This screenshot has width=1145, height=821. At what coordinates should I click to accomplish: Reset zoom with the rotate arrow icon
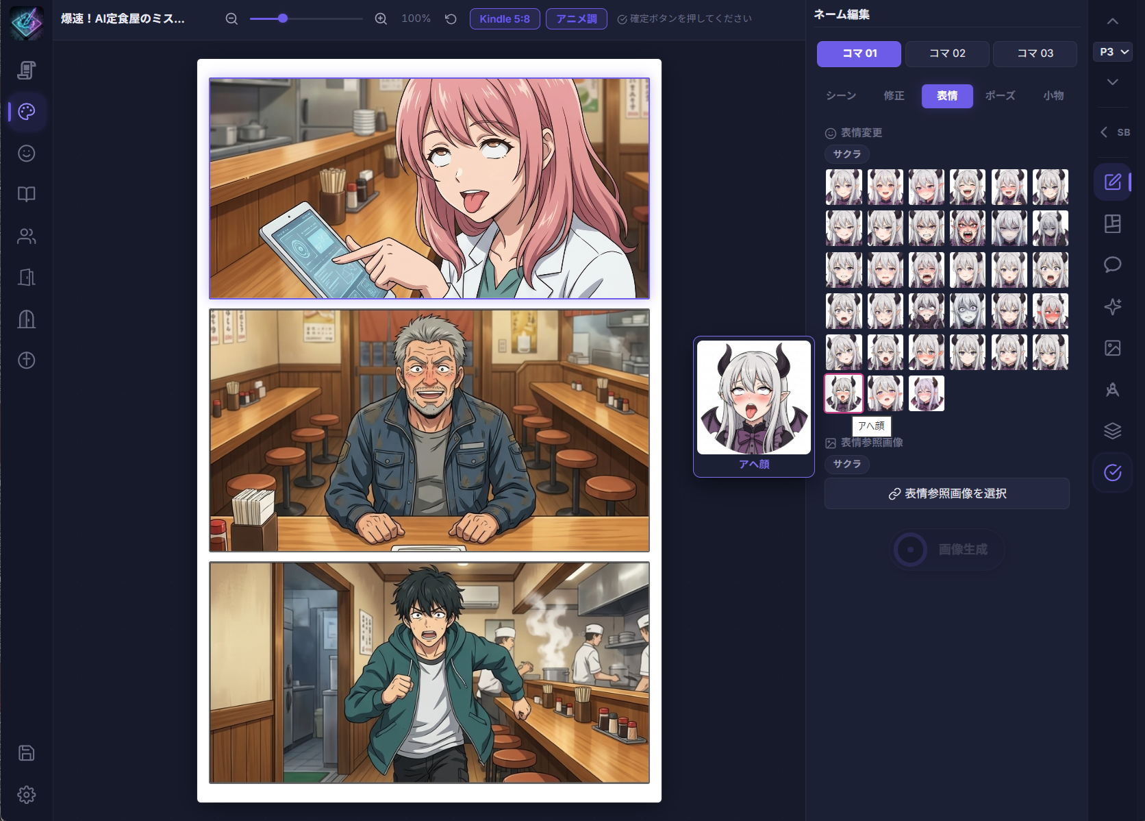[451, 19]
